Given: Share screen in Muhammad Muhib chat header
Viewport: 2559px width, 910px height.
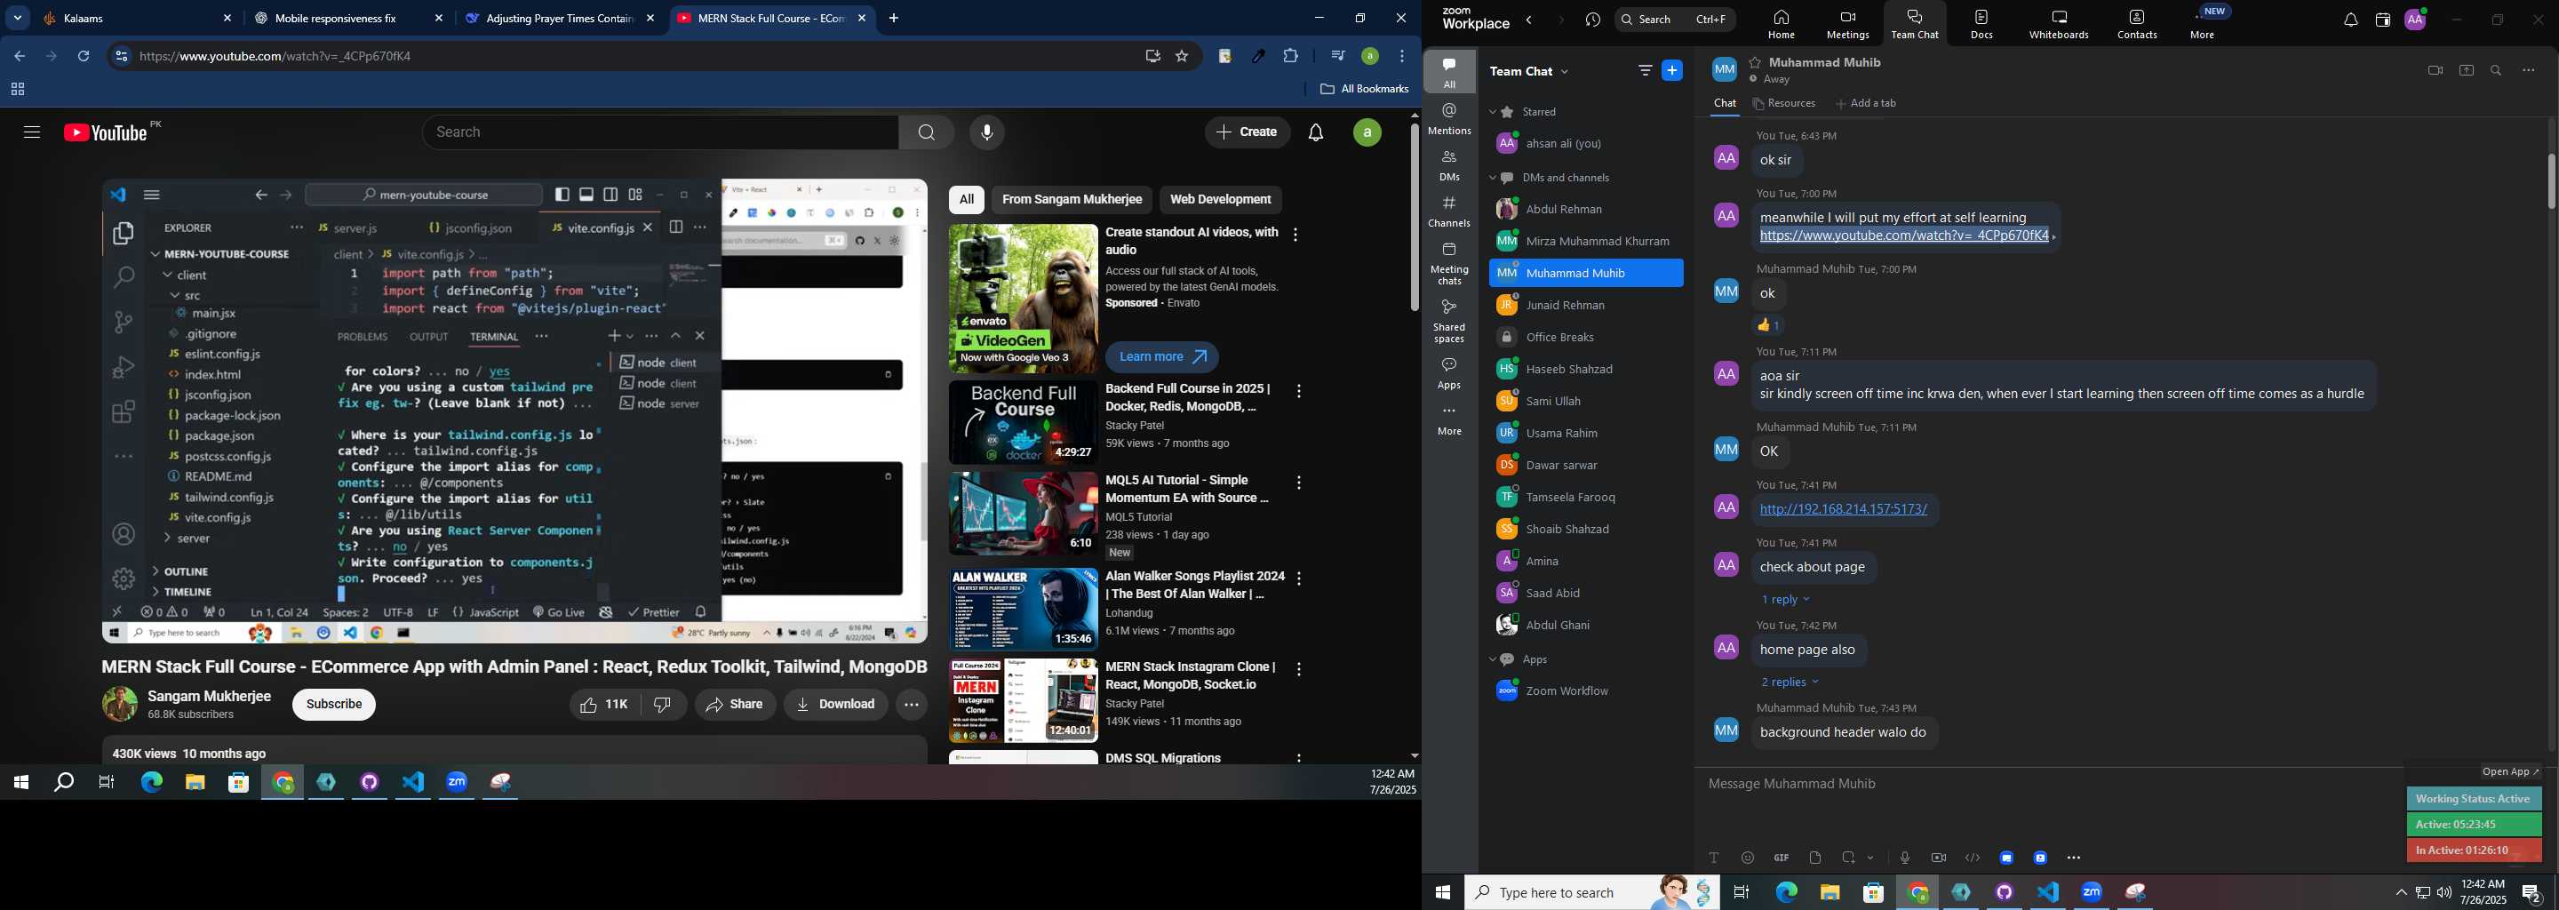Looking at the screenshot, I should pyautogui.click(x=2466, y=70).
